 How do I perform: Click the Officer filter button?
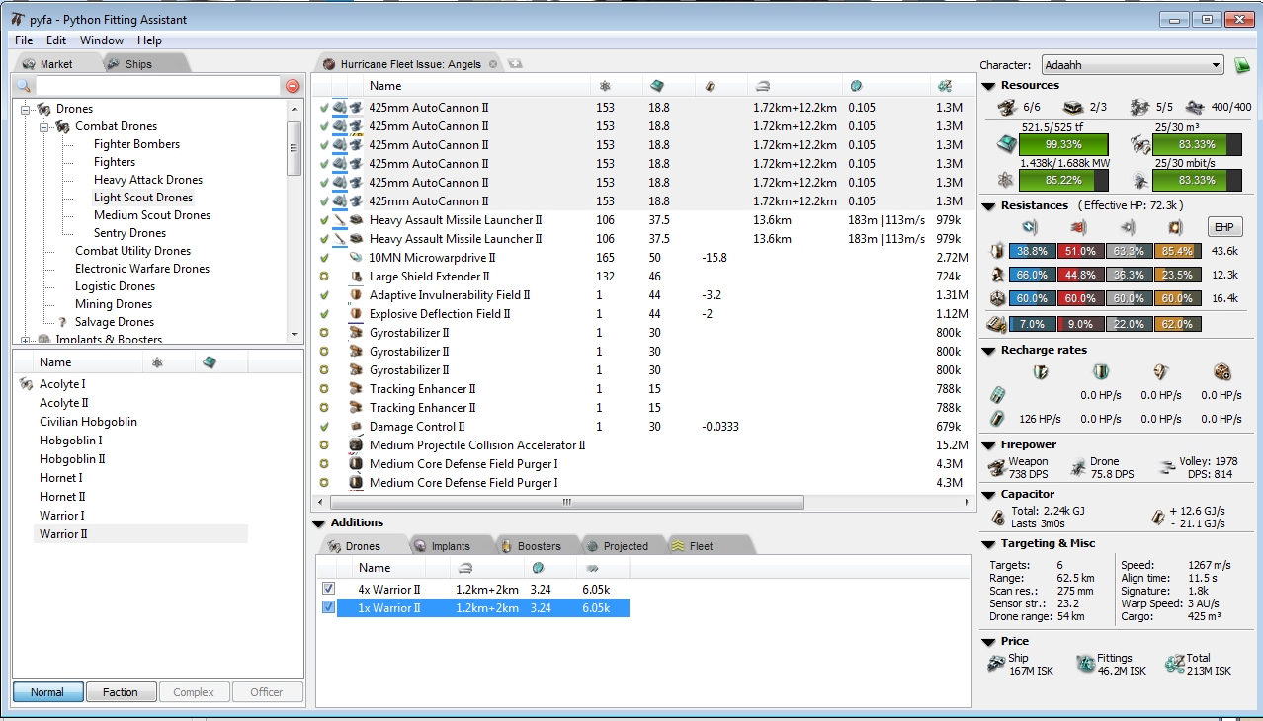click(x=267, y=692)
